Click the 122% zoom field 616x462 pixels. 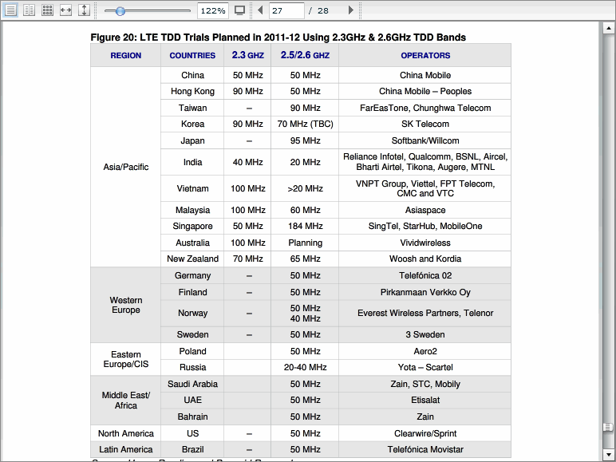click(x=212, y=10)
